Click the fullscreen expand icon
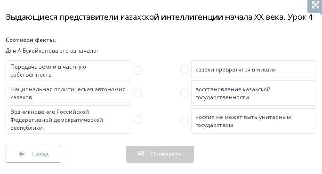This screenshot has height=174, width=322. (x=315, y=5)
